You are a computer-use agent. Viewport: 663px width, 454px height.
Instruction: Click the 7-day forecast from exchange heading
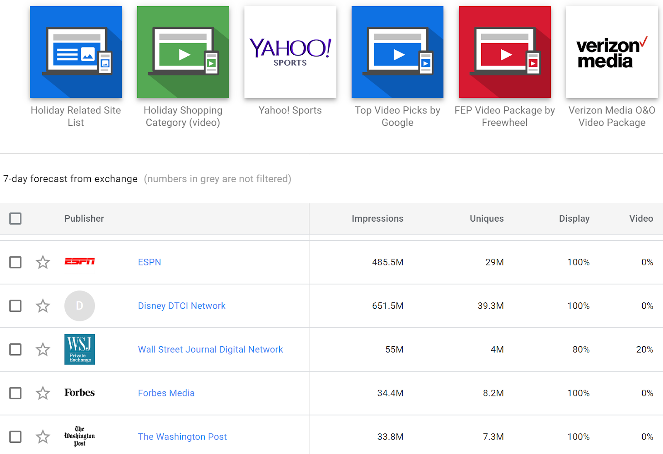tap(70, 179)
